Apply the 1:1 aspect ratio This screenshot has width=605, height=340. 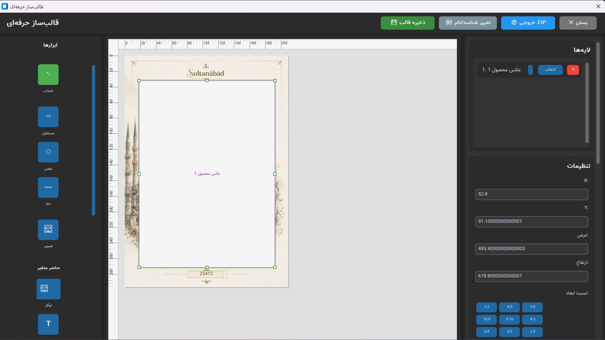487,307
